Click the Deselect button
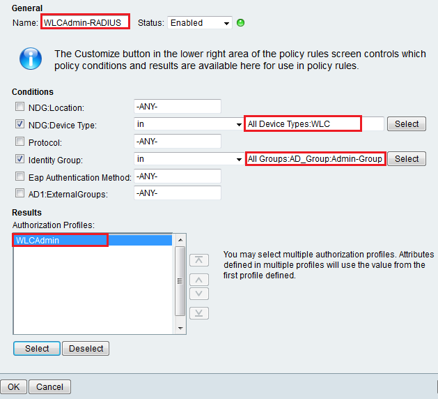The image size is (438, 399). [86, 348]
